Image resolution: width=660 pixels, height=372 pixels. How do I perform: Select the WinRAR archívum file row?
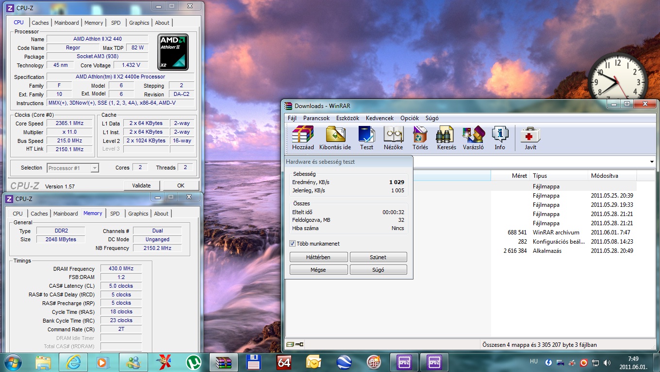461,232
